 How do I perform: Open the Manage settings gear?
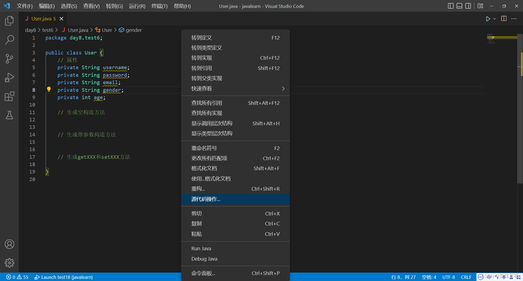pyautogui.click(x=10, y=263)
